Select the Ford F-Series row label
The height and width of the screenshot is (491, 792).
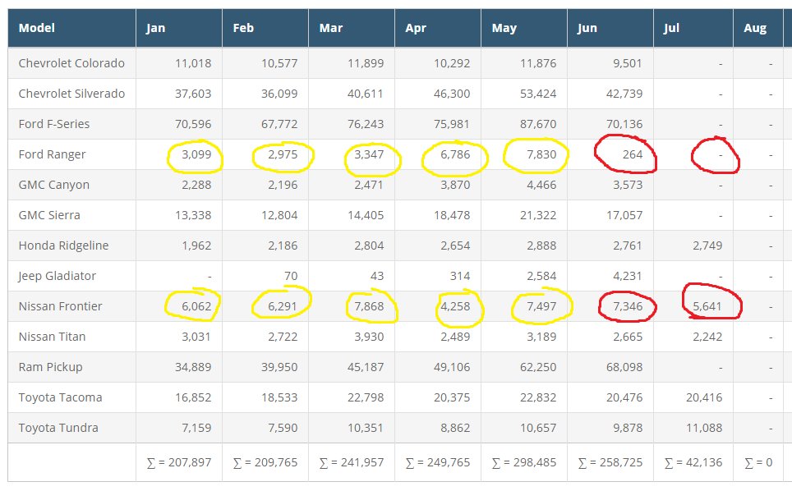pos(54,124)
